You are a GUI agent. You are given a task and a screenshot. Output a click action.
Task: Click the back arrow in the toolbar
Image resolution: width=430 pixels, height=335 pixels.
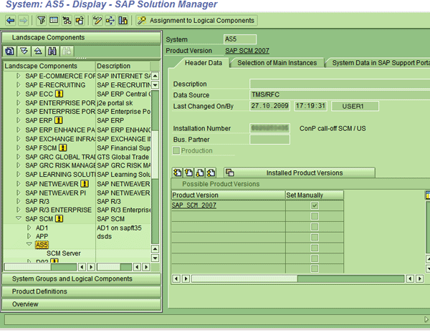[11, 20]
